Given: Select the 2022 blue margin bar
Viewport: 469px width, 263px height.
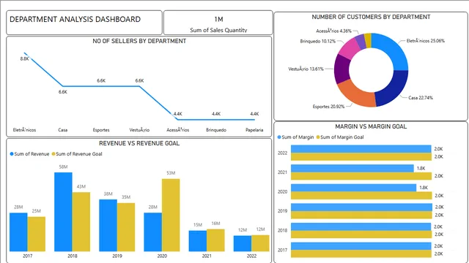Looking at the screenshot, I should point(361,149).
